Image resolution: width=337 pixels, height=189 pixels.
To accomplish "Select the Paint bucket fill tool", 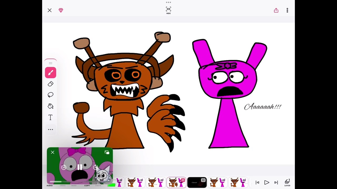I will [x=51, y=106].
